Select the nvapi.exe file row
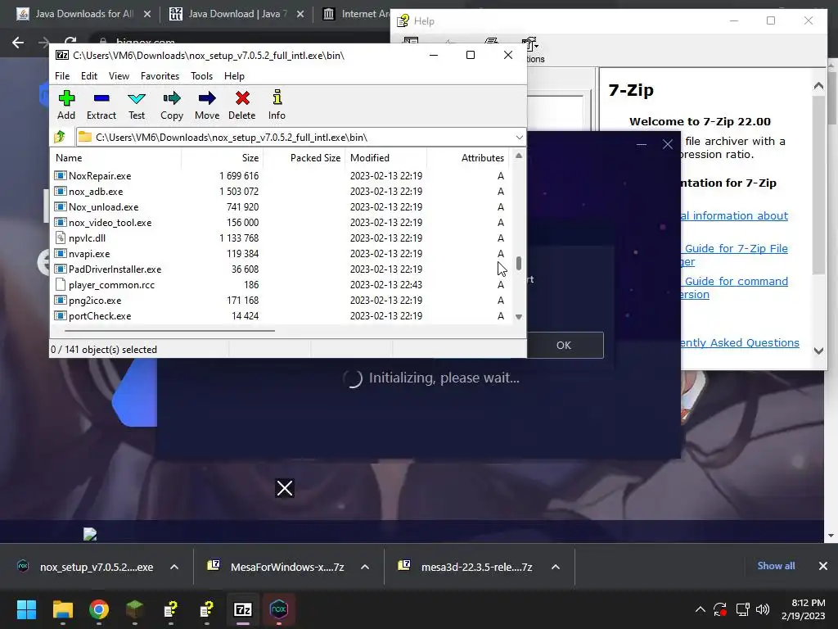The height and width of the screenshot is (629, 838). [x=281, y=254]
